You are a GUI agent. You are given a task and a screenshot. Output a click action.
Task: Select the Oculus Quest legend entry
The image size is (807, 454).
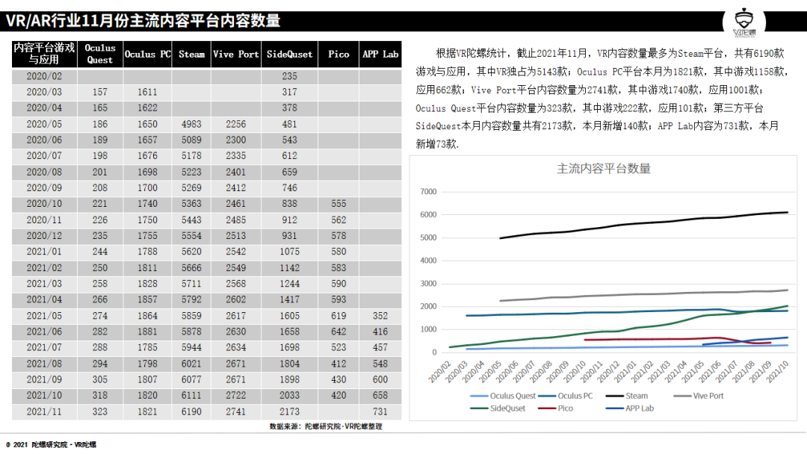pyautogui.click(x=503, y=396)
